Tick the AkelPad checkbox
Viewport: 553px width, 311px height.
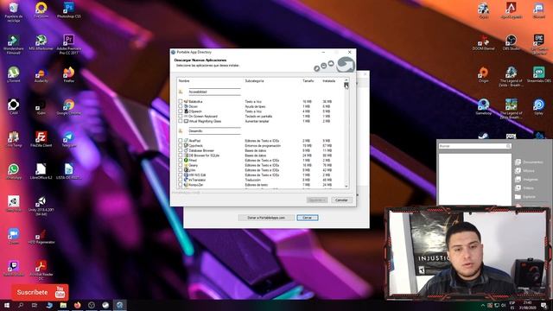pos(181,141)
